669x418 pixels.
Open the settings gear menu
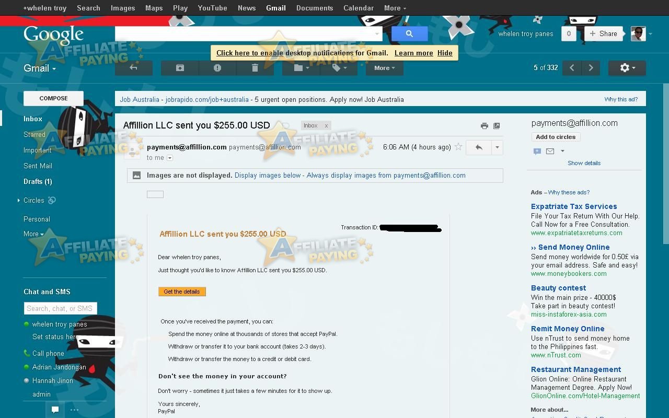(627, 68)
